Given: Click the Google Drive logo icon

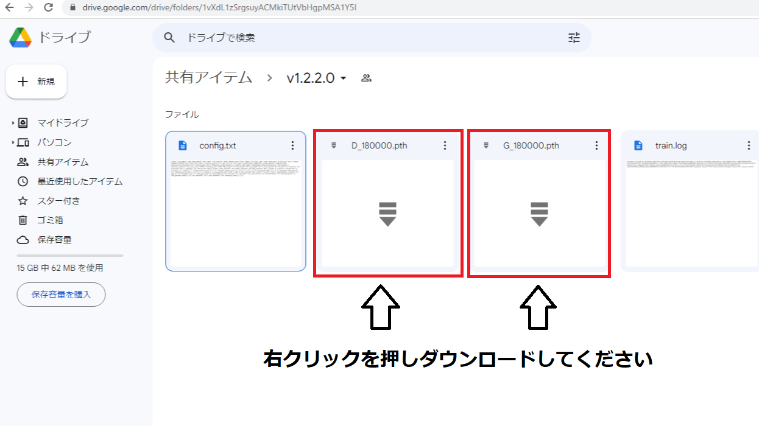Looking at the screenshot, I should pos(20,37).
